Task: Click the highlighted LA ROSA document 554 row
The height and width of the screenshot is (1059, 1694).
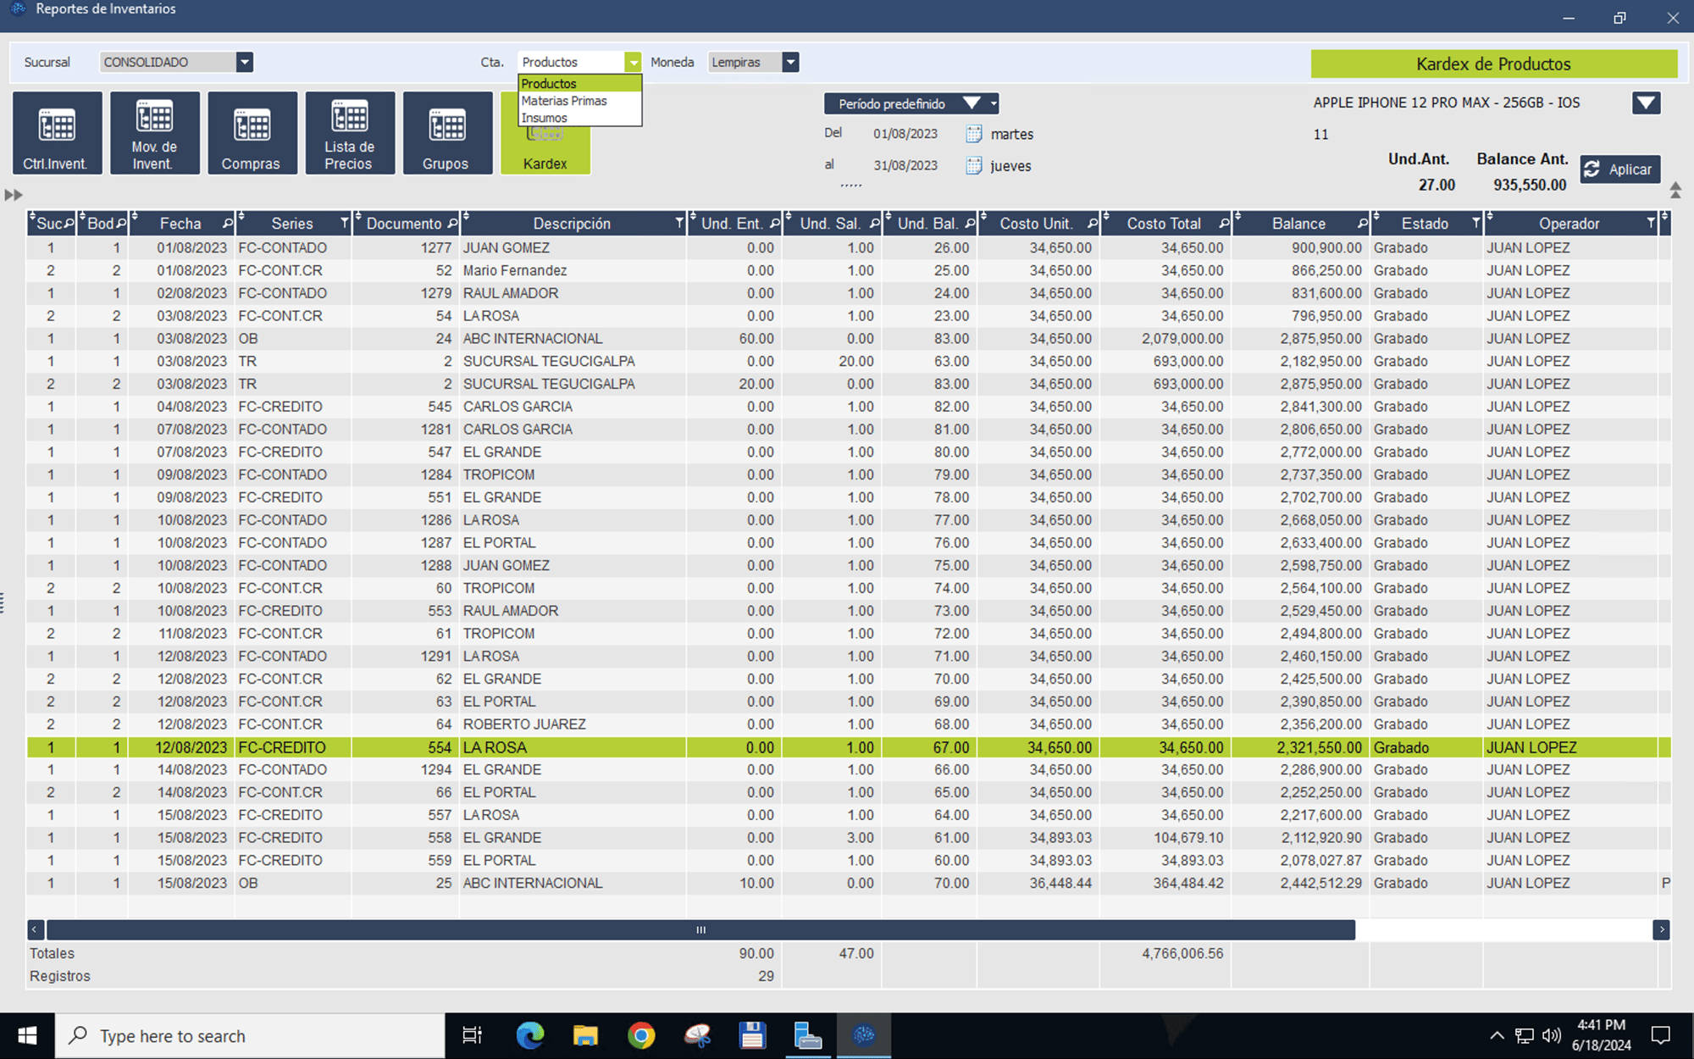Action: (x=849, y=747)
